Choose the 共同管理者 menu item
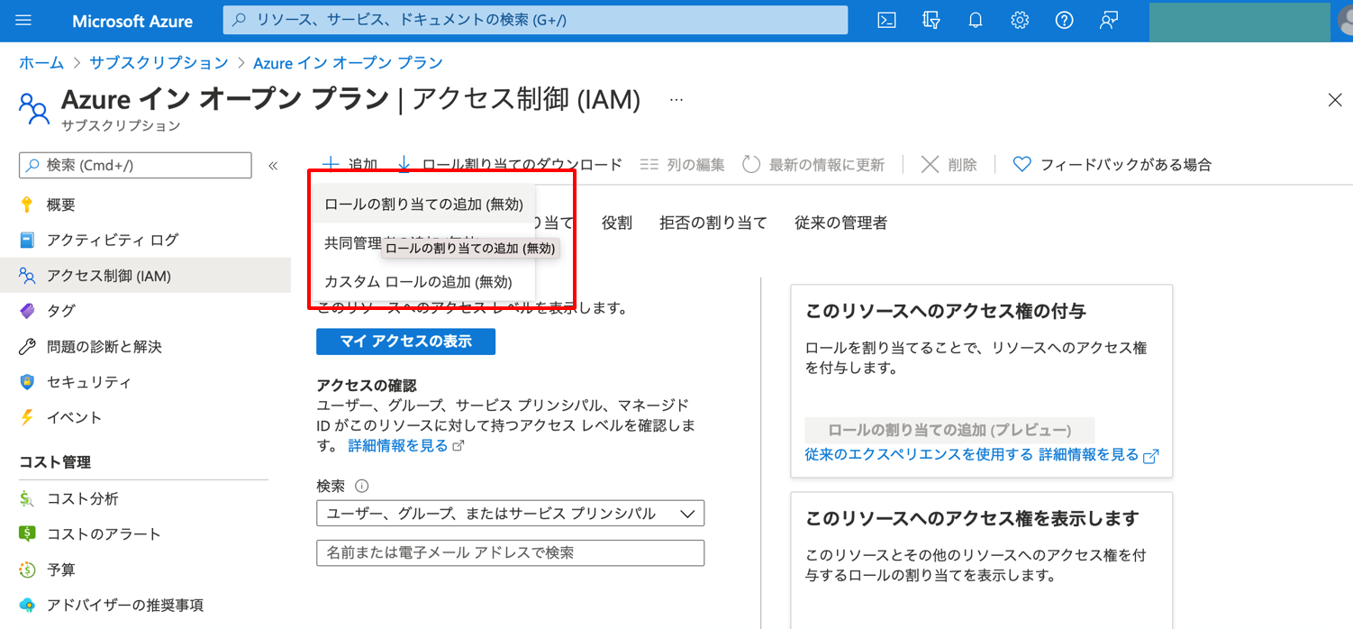1353x629 pixels. (x=423, y=243)
